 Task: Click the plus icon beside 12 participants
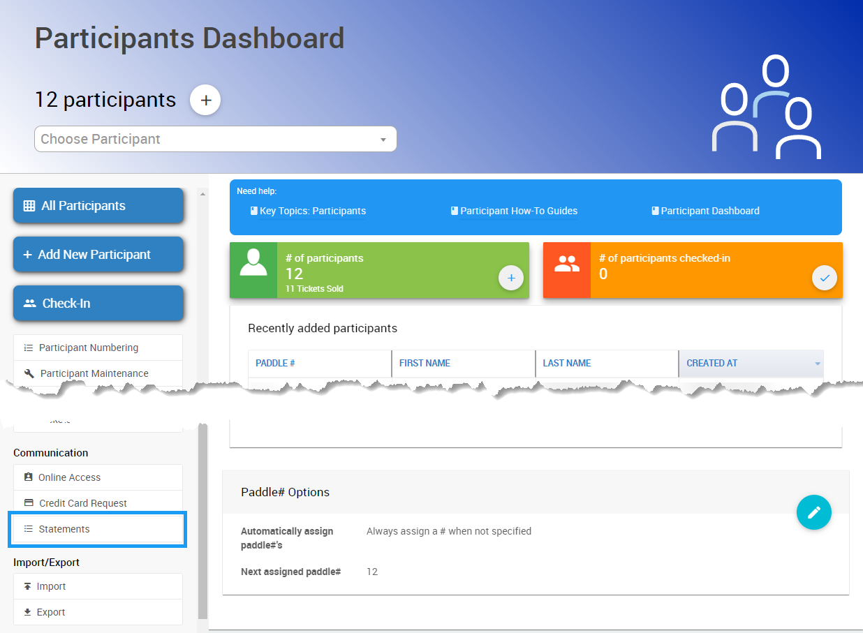click(x=205, y=100)
